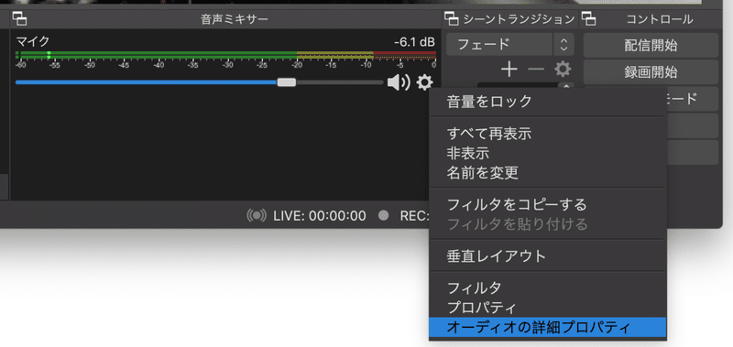Undock the 音声ミキサー panel icon
This screenshot has width=733, height=347.
coord(19,18)
